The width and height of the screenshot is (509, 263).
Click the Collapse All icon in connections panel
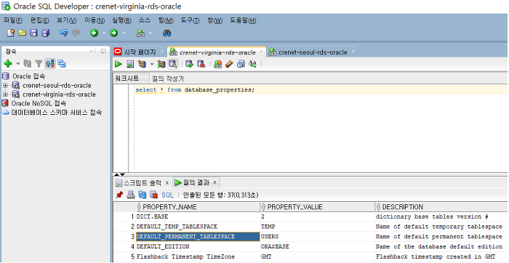(x=62, y=63)
